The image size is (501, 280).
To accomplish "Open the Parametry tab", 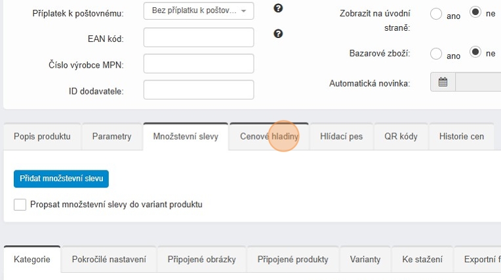I will coord(111,137).
